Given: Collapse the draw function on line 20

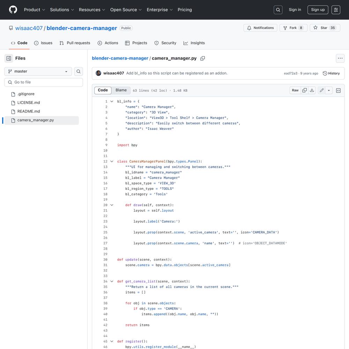Looking at the screenshot, I should [112, 205].
